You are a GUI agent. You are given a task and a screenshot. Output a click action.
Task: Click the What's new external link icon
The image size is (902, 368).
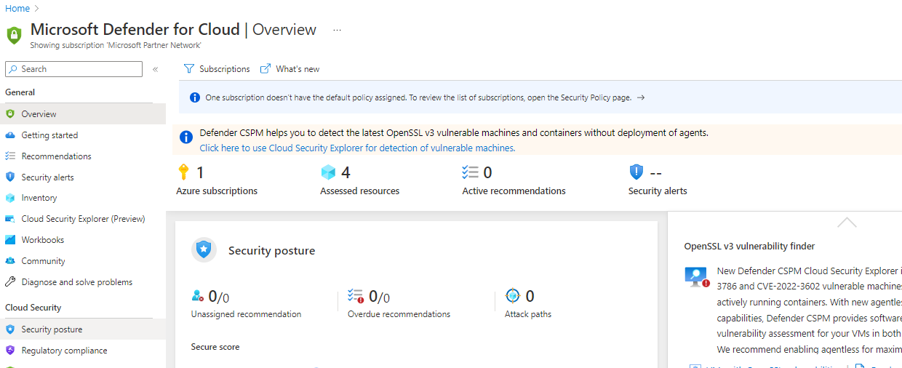[x=266, y=69]
